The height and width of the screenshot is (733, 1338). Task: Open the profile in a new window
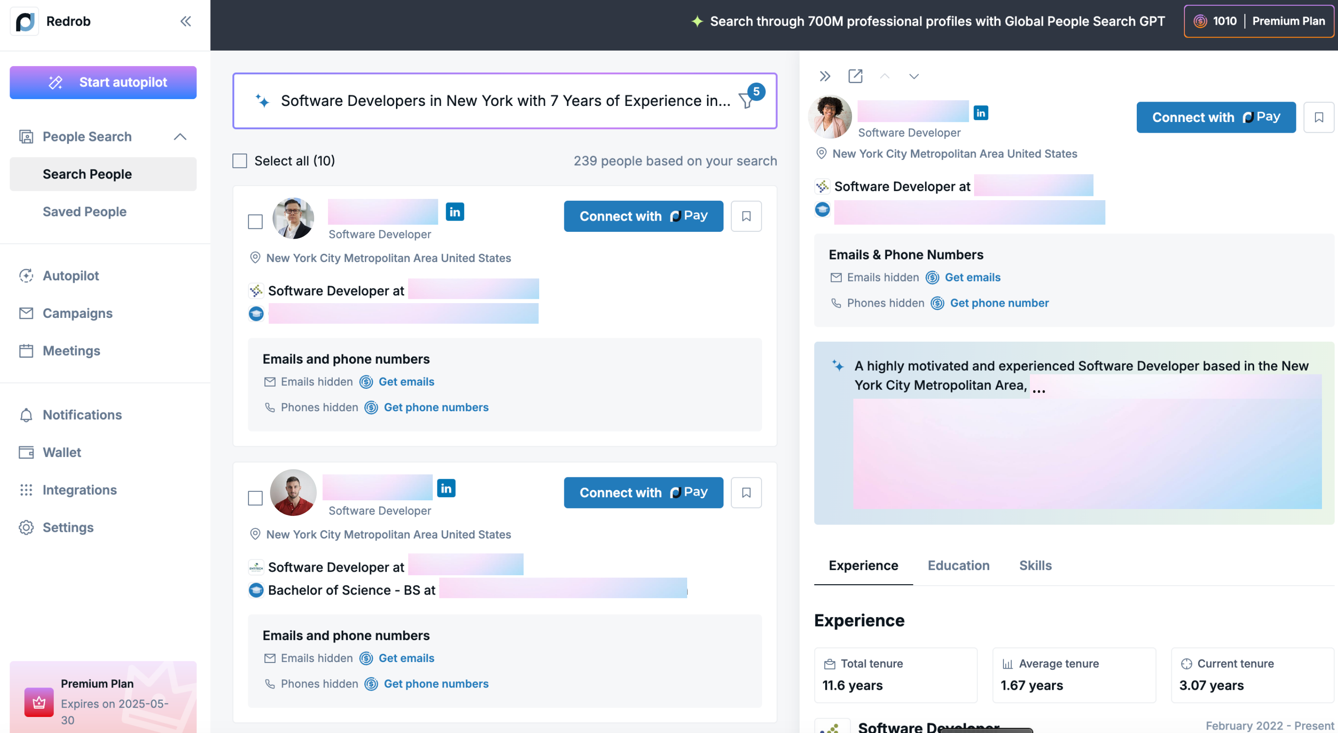[x=855, y=76]
